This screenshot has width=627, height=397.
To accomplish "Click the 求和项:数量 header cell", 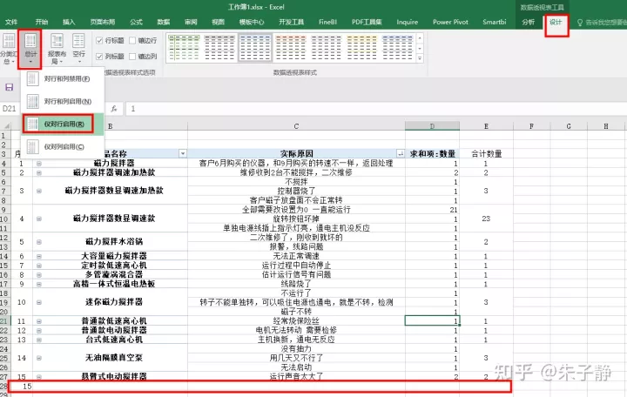I will tap(432, 153).
